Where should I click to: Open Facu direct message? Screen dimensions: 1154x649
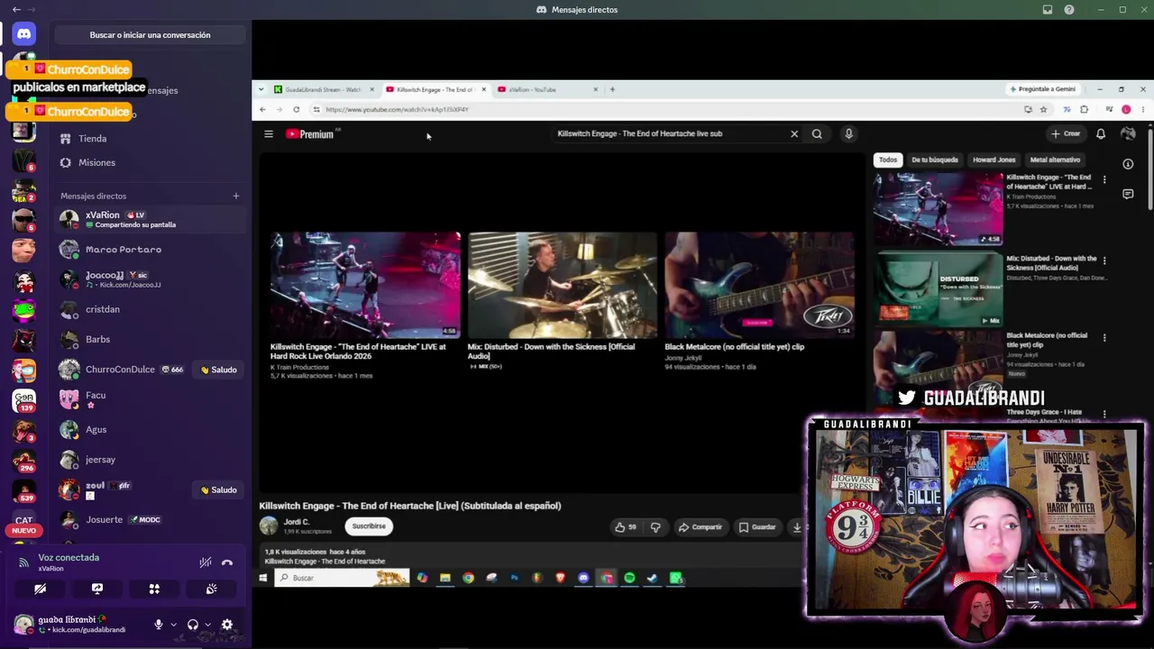150,399
